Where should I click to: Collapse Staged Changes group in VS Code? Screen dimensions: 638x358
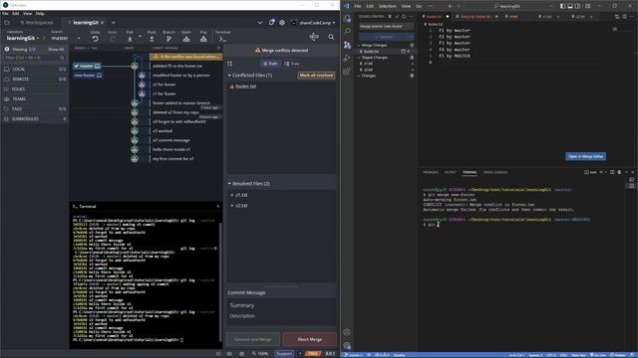click(x=359, y=58)
